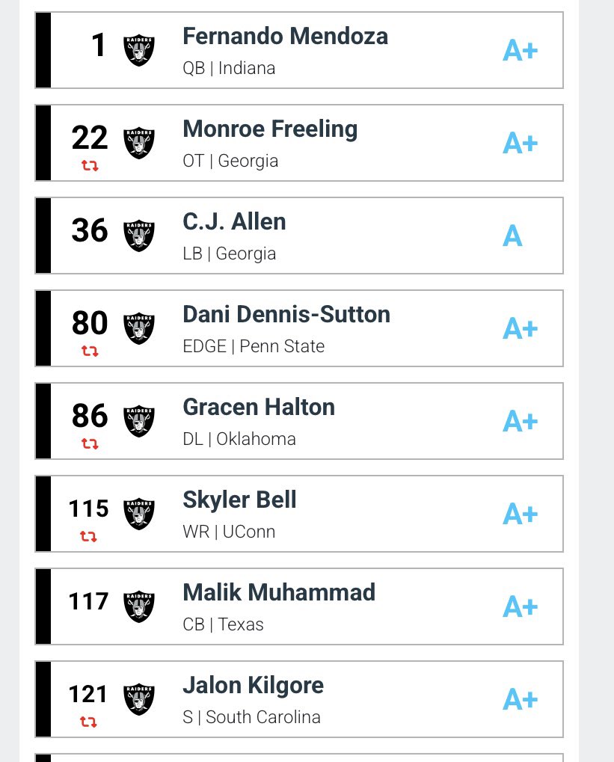
Task: Click Raiders logo beside Malik Muhammad
Action: 139,606
